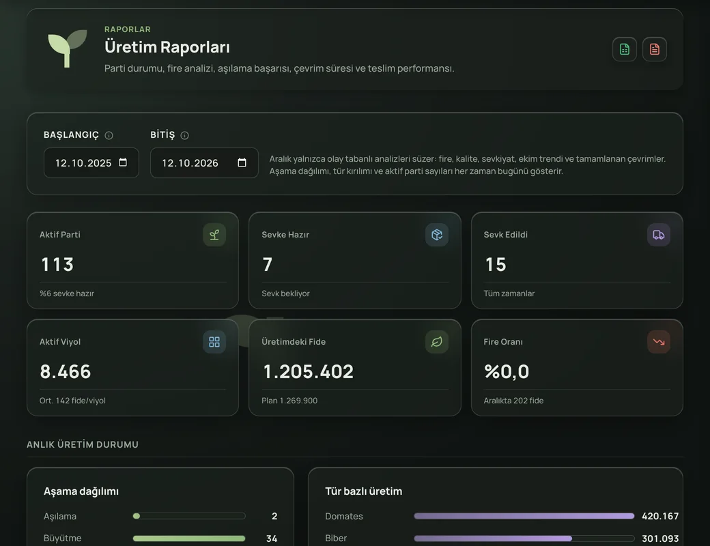
Task: Click the 'Üretim Raporları' page title
Action: (167, 47)
